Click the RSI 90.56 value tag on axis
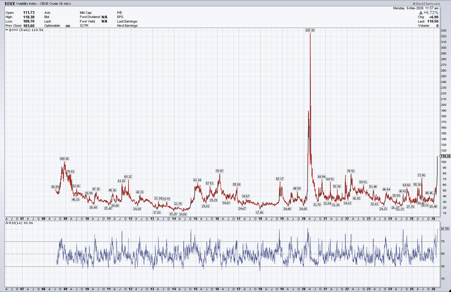This screenshot has height=292, width=451. (445, 228)
